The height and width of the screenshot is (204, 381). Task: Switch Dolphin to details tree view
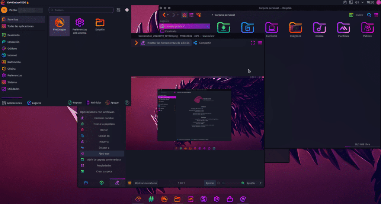pos(199,15)
